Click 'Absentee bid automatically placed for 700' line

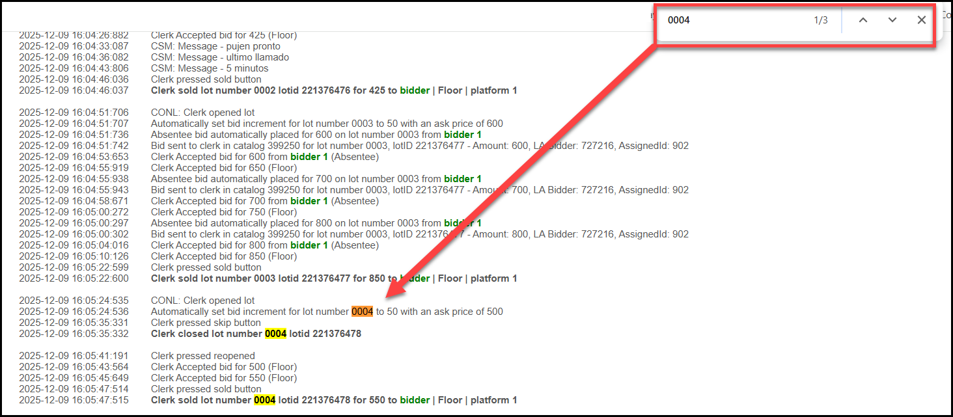[316, 179]
